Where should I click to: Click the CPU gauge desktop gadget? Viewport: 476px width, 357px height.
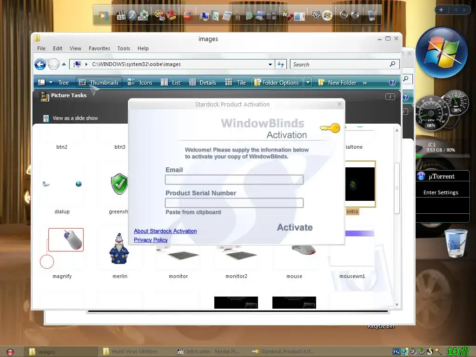431,113
